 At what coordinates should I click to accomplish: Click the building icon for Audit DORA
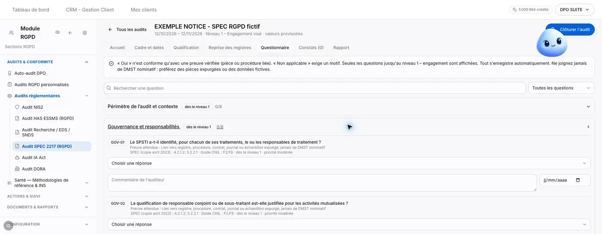(x=17, y=169)
